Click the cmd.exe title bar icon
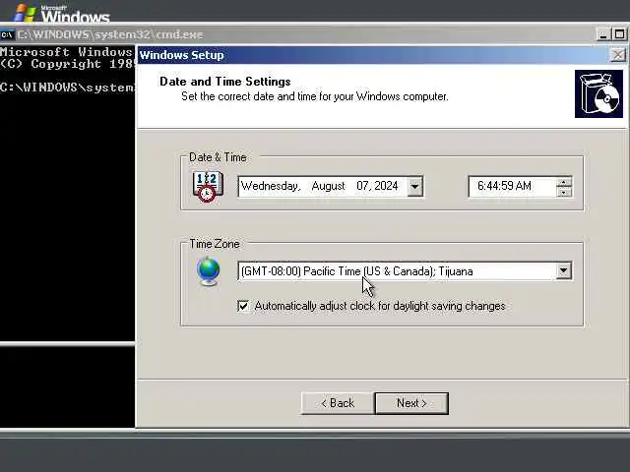This screenshot has width=630, height=472. click(7, 35)
